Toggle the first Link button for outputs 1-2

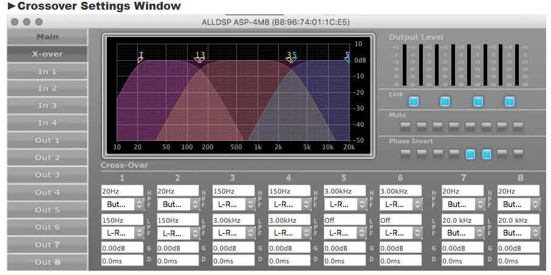tap(414, 102)
